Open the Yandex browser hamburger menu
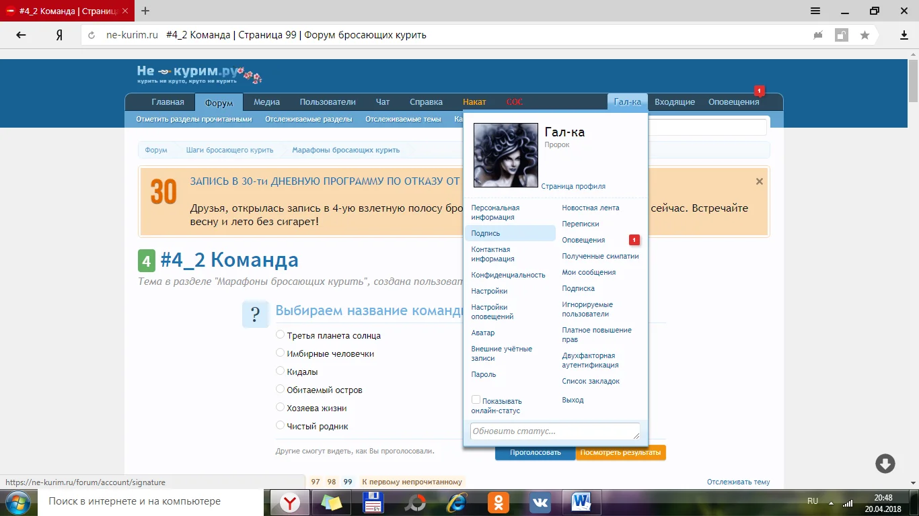The width and height of the screenshot is (919, 516). click(815, 11)
